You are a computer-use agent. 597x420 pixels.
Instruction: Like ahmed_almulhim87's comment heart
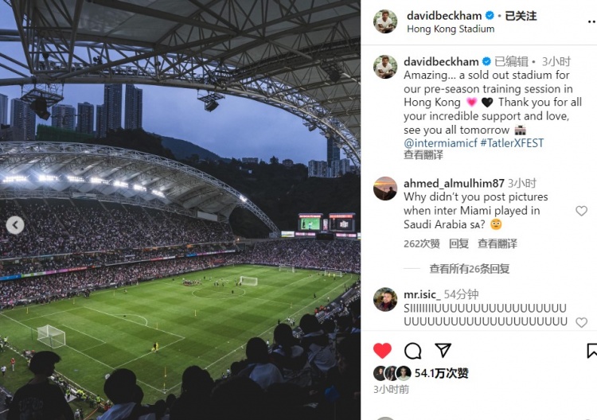(x=581, y=210)
